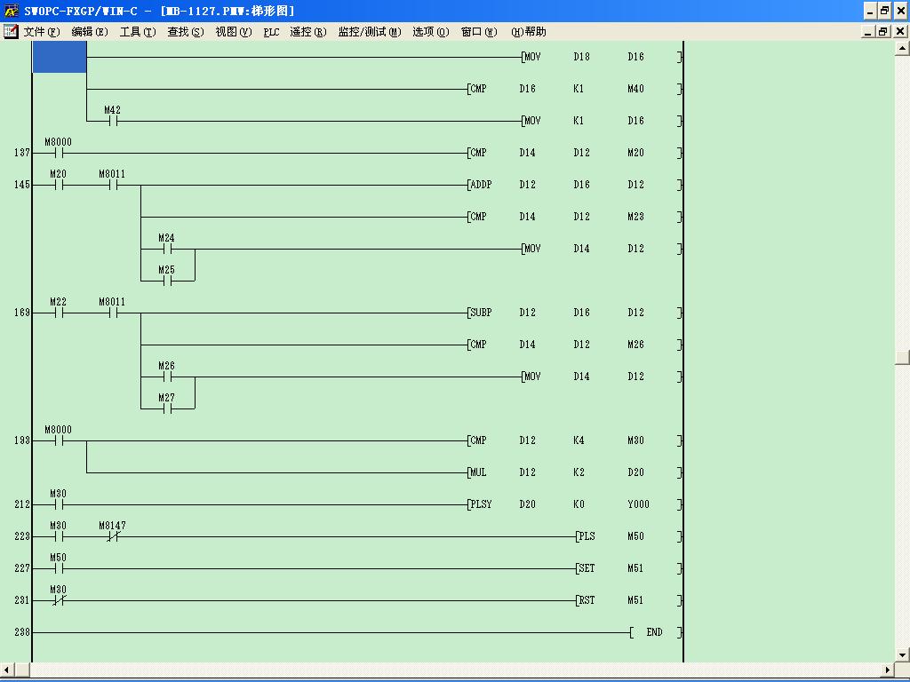
Task: Click the horizontal scrollbar right arrow
Action: [x=887, y=670]
